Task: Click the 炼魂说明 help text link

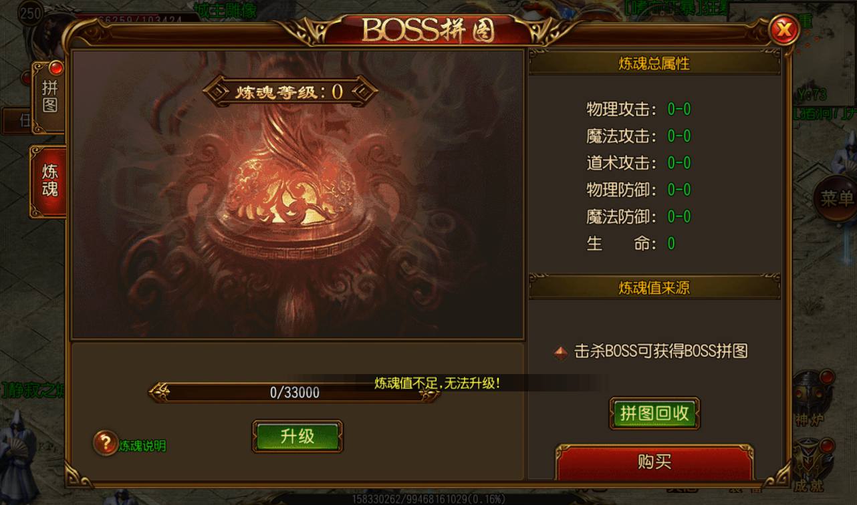Action: [142, 446]
